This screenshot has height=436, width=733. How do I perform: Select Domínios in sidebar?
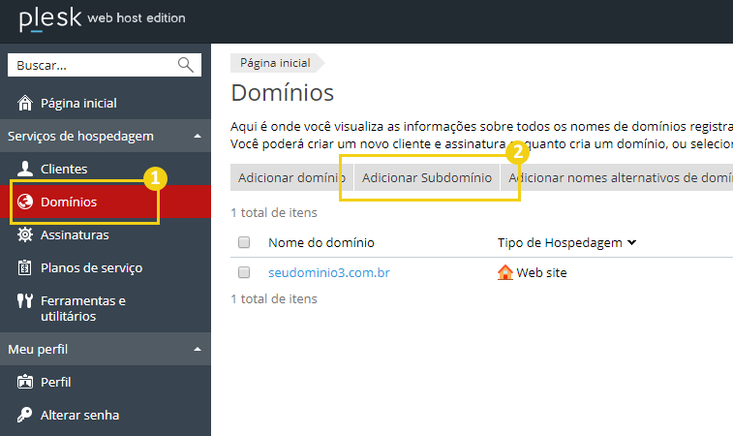pyautogui.click(x=106, y=202)
